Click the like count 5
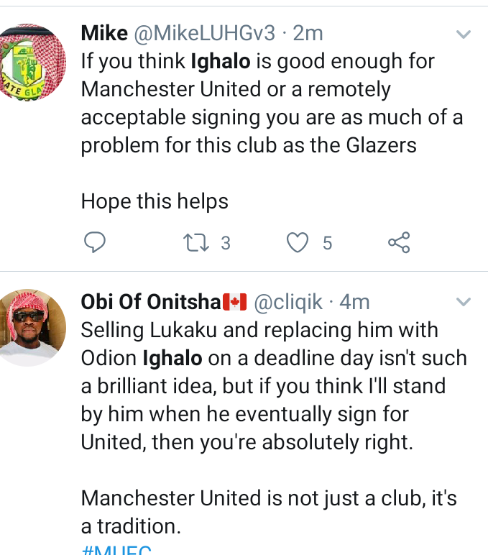The width and height of the screenshot is (488, 555). 327,244
